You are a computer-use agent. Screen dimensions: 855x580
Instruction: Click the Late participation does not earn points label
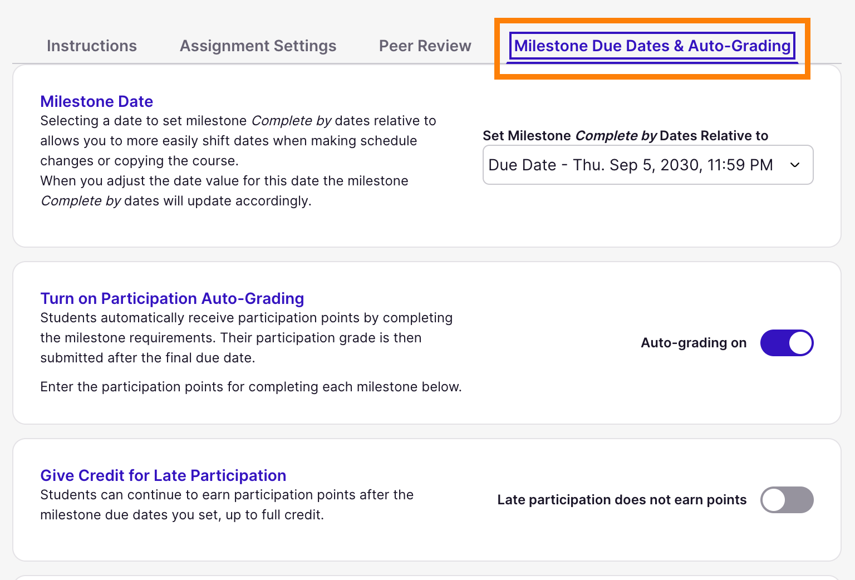622,500
